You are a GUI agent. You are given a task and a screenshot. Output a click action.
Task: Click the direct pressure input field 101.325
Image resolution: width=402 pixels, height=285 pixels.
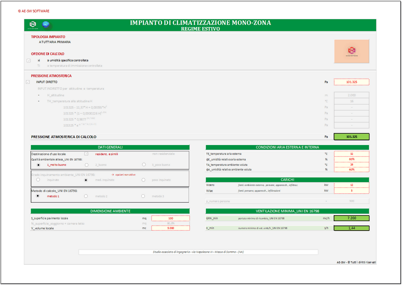click(351, 82)
